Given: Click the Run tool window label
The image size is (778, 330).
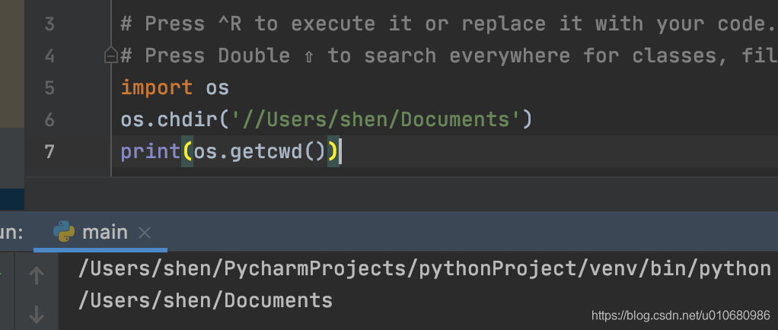Looking at the screenshot, I should click(11, 232).
